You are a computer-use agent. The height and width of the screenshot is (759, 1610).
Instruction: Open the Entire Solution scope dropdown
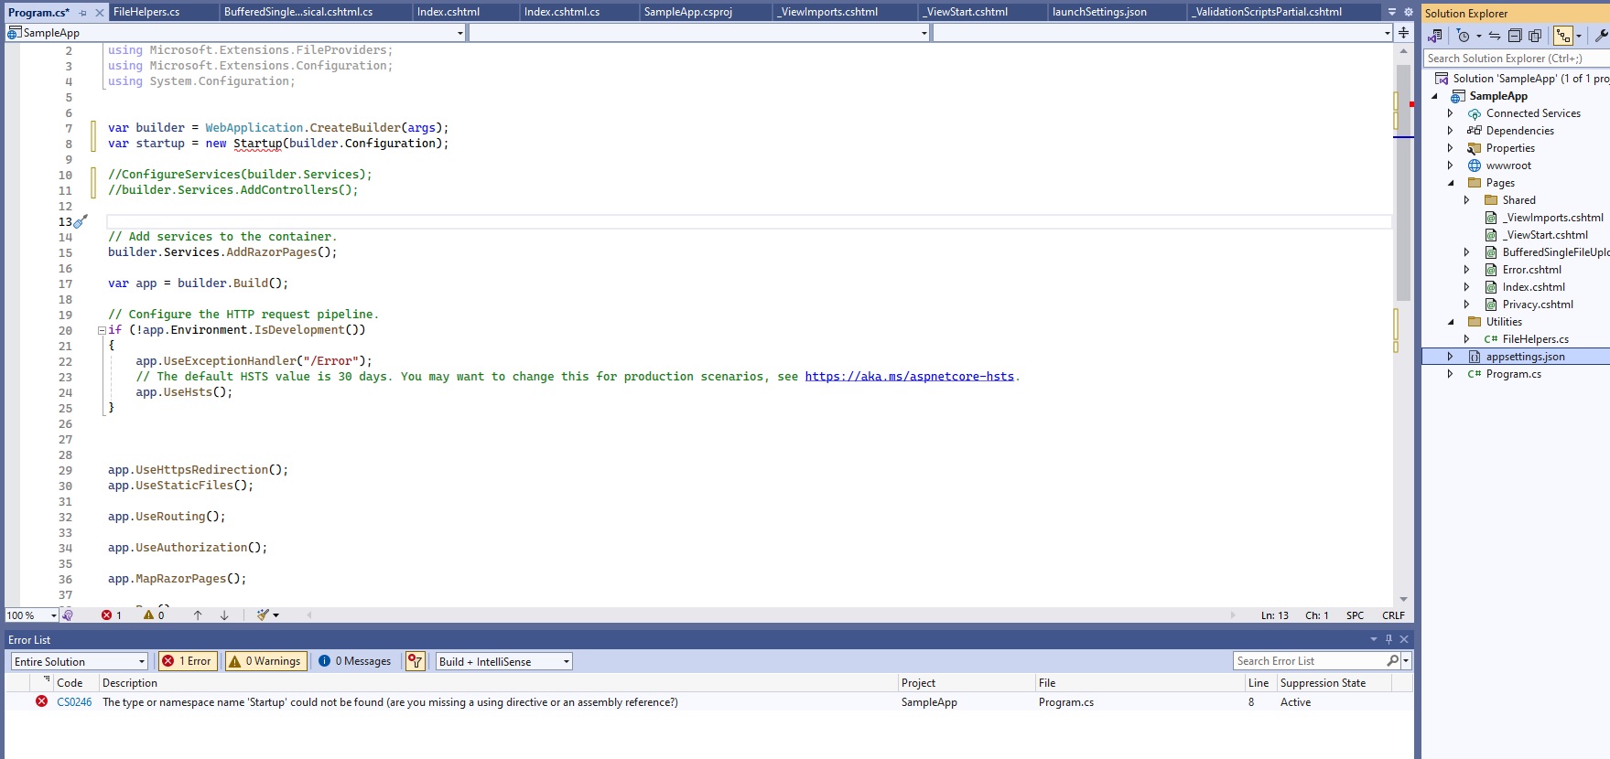tap(79, 661)
